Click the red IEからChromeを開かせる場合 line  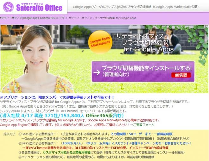[x=95, y=148]
